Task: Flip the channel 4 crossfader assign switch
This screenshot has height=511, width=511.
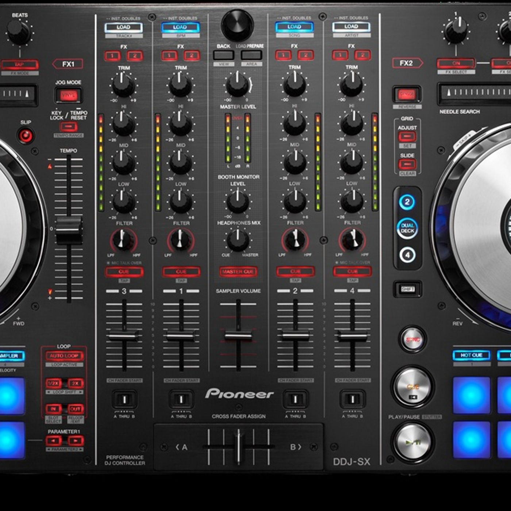Action: click(352, 399)
